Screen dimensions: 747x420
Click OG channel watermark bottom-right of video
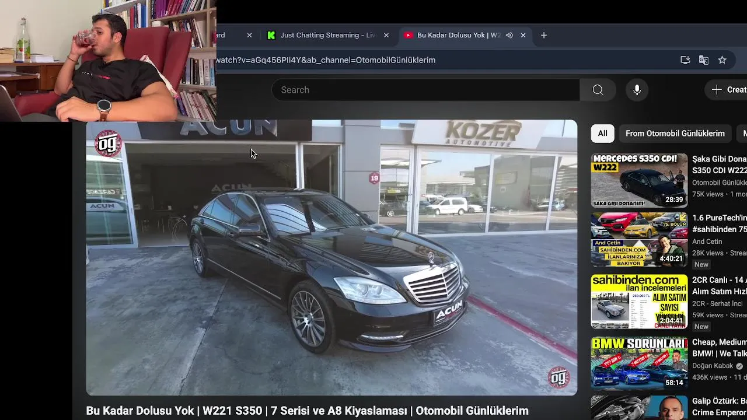558,377
